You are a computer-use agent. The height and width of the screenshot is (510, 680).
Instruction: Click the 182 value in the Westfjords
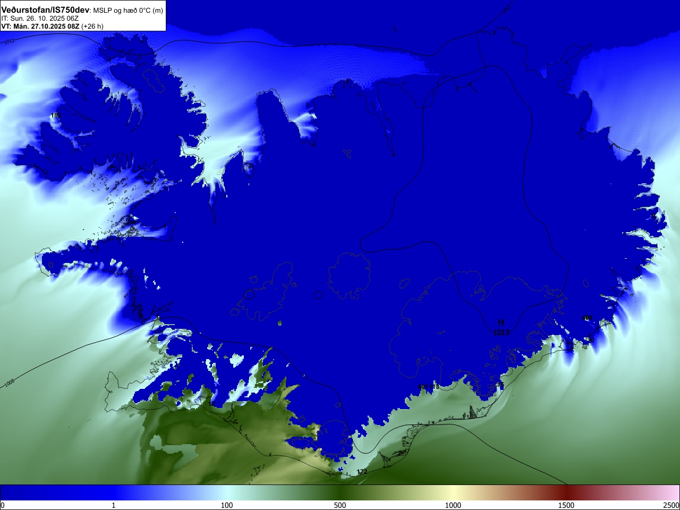point(56,115)
